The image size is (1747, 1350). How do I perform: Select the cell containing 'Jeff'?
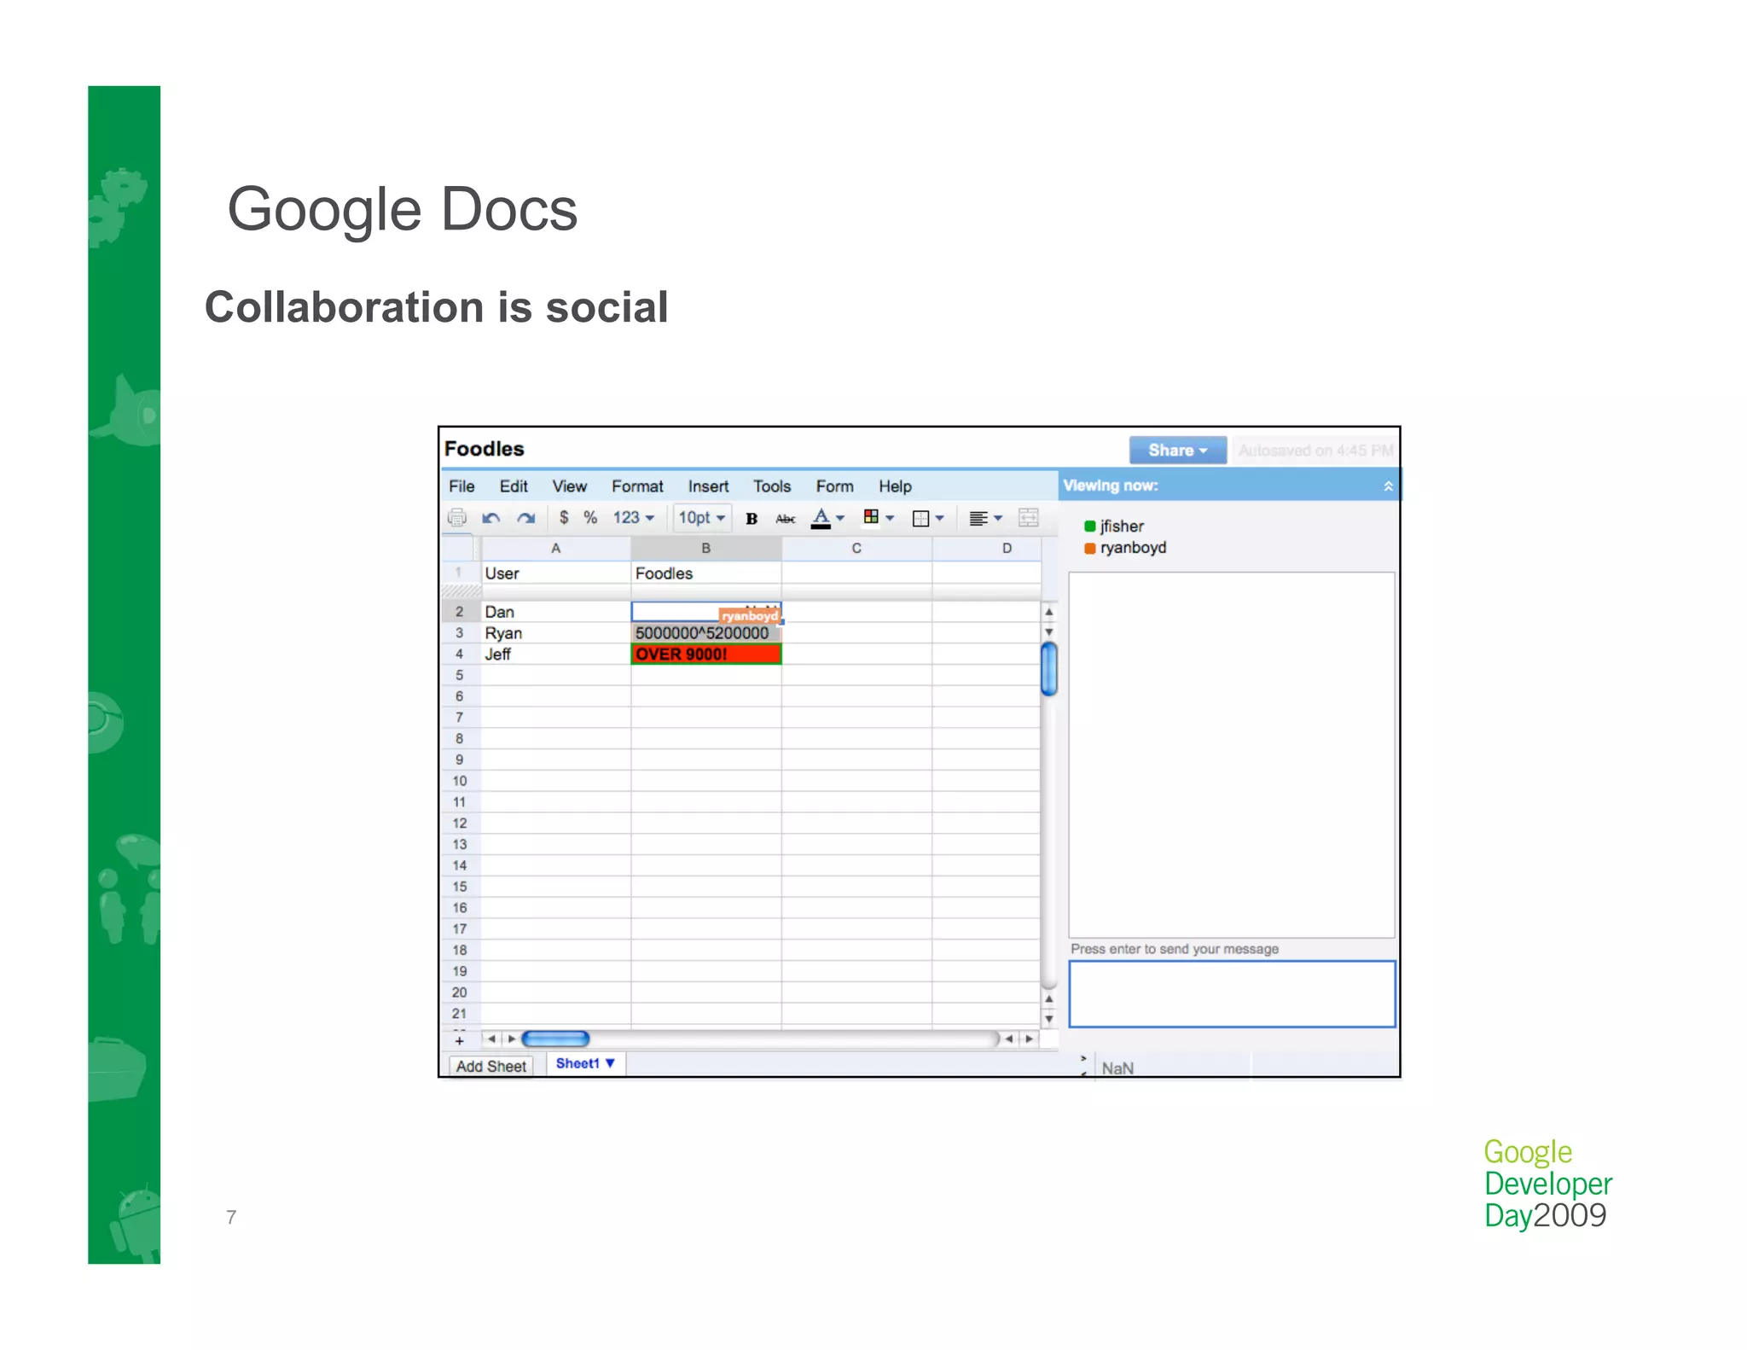[x=555, y=654]
